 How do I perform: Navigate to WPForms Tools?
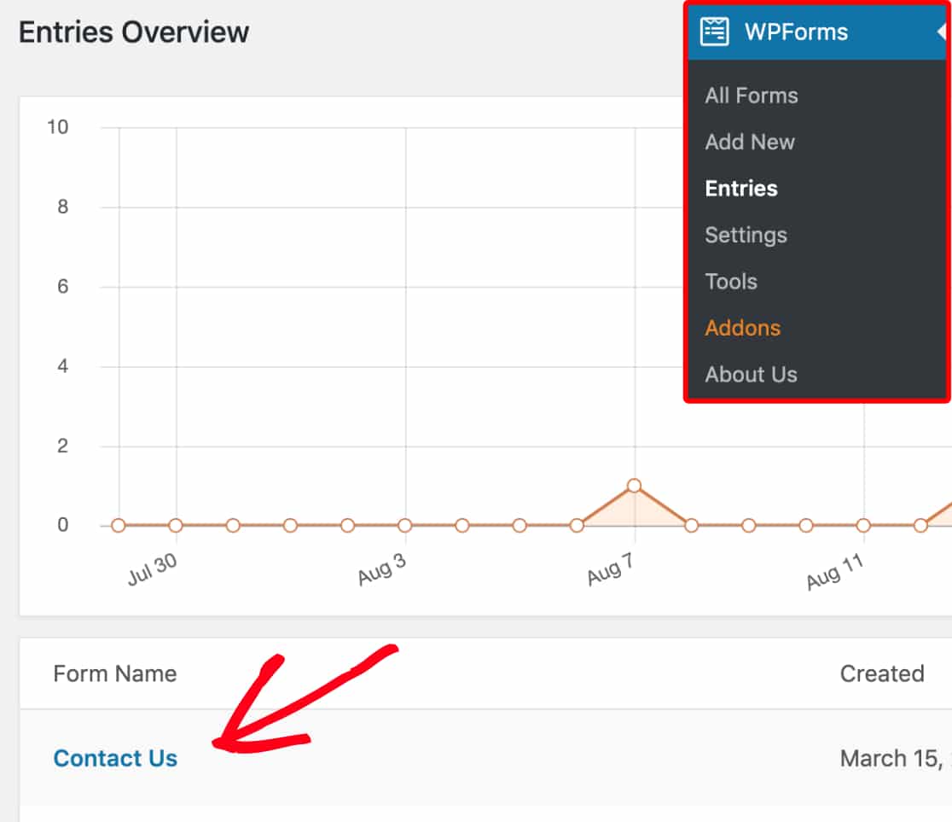731,282
